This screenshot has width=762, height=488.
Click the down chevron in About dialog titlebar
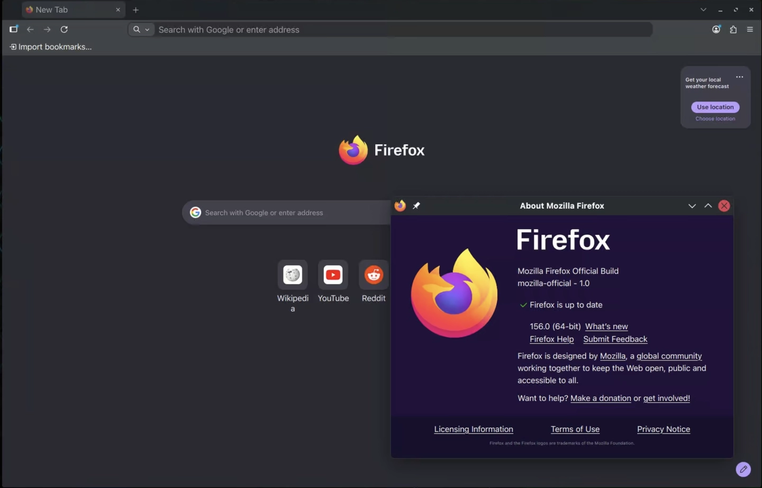coord(692,206)
